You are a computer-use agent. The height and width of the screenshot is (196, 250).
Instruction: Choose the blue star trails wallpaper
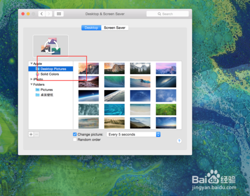[140, 96]
